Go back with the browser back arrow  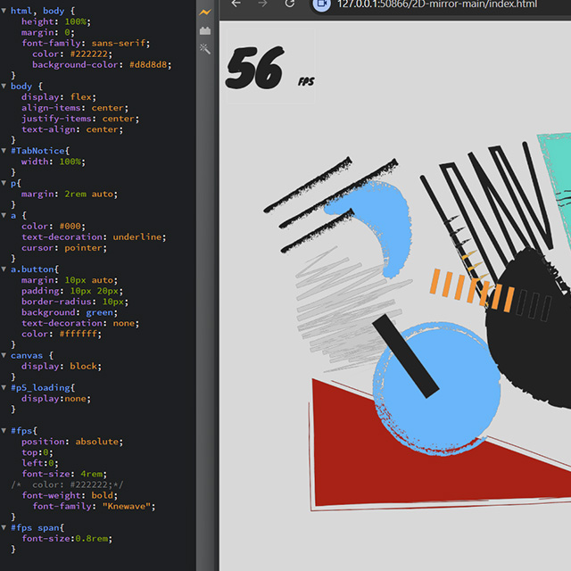click(236, 4)
